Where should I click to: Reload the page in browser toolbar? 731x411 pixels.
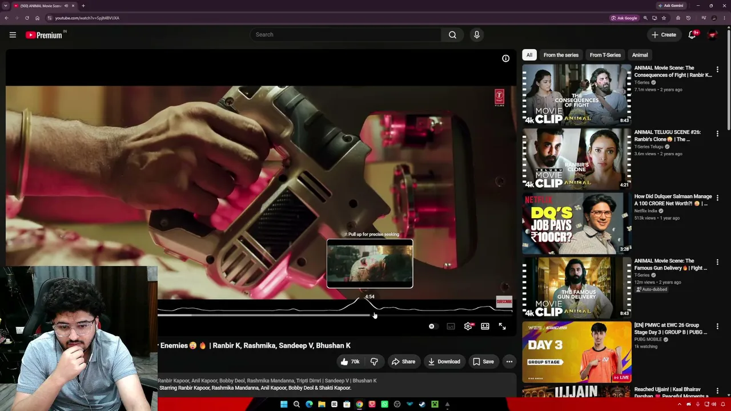click(x=27, y=18)
